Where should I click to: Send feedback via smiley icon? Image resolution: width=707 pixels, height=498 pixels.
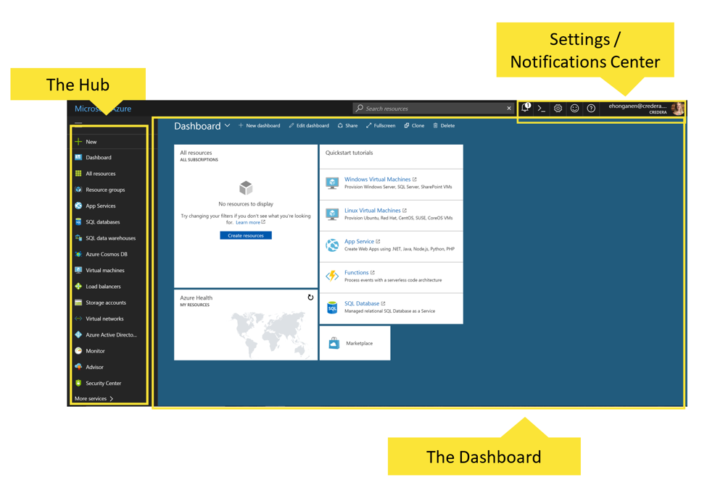click(x=574, y=109)
